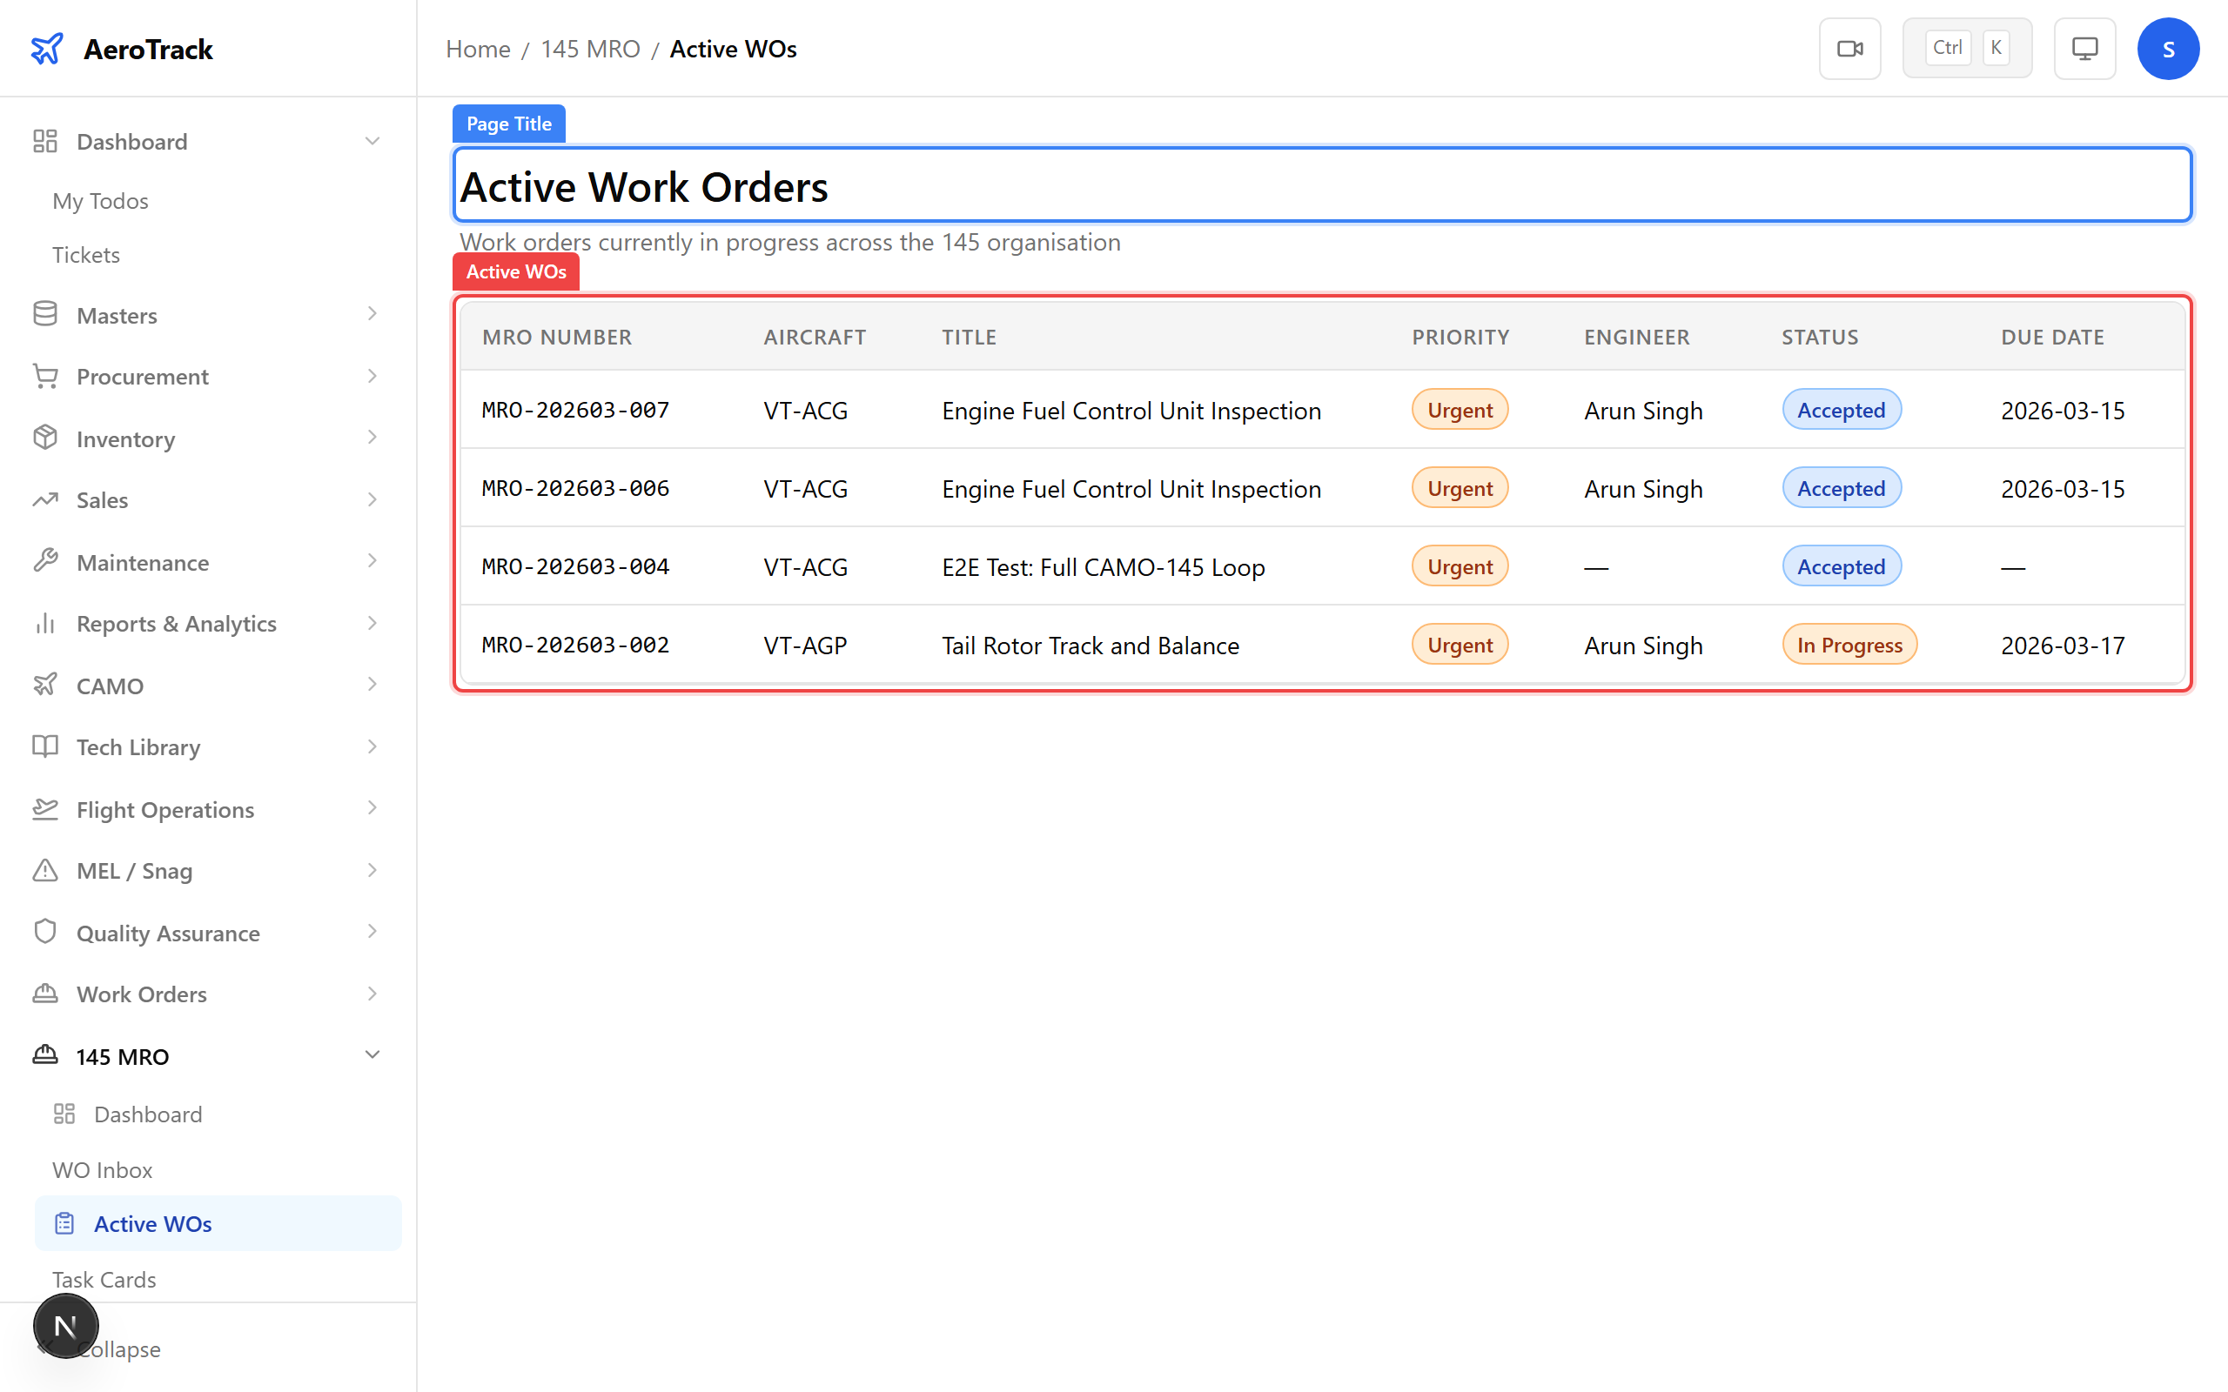Click the In Progress status badge
Screen dimensions: 2228x1392
tap(1849, 645)
